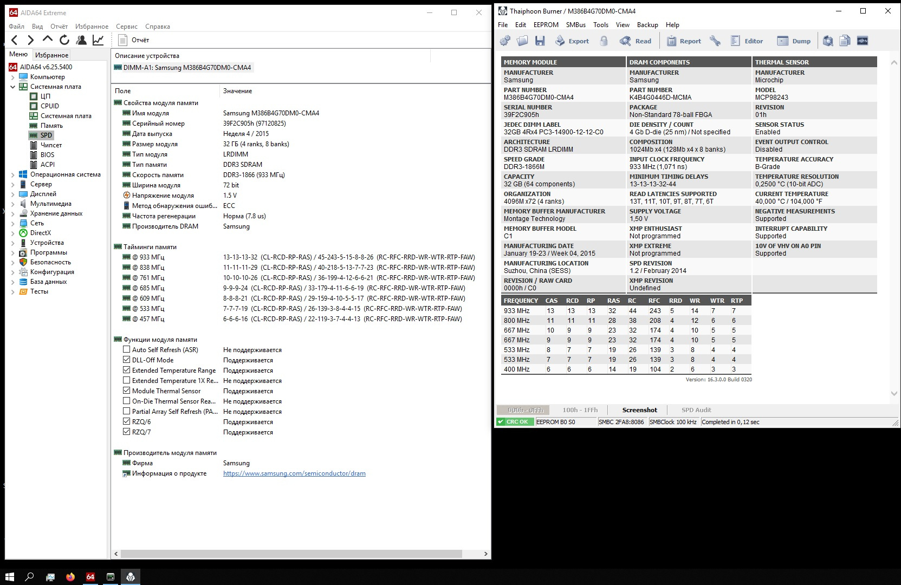The height and width of the screenshot is (585, 901).
Task: Click the Thaiphoon Burner taskbar icon
Action: (x=131, y=577)
